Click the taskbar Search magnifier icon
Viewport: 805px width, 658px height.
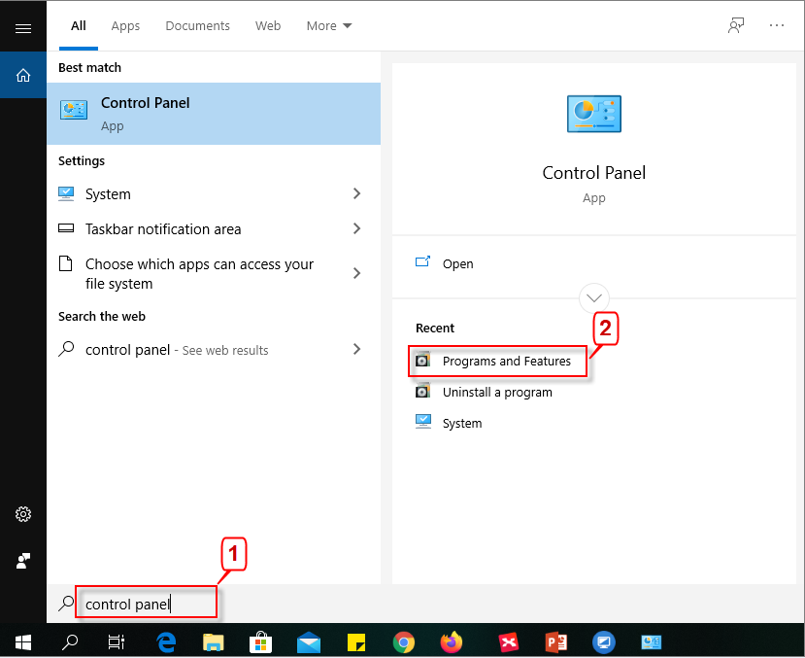point(69,642)
